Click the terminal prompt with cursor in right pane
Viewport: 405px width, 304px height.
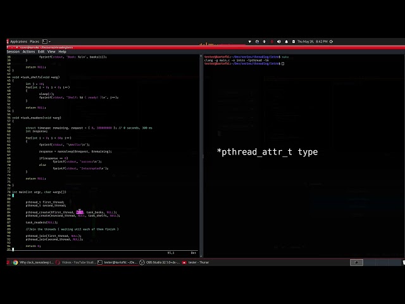pyautogui.click(x=244, y=63)
